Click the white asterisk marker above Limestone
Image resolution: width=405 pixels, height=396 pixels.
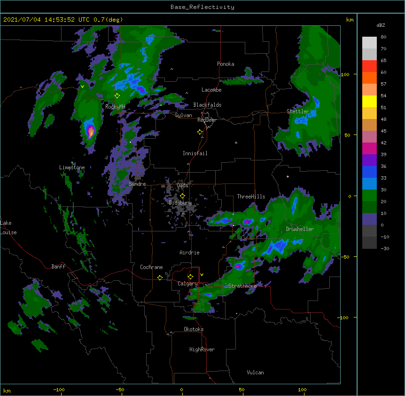pyautogui.click(x=72, y=163)
